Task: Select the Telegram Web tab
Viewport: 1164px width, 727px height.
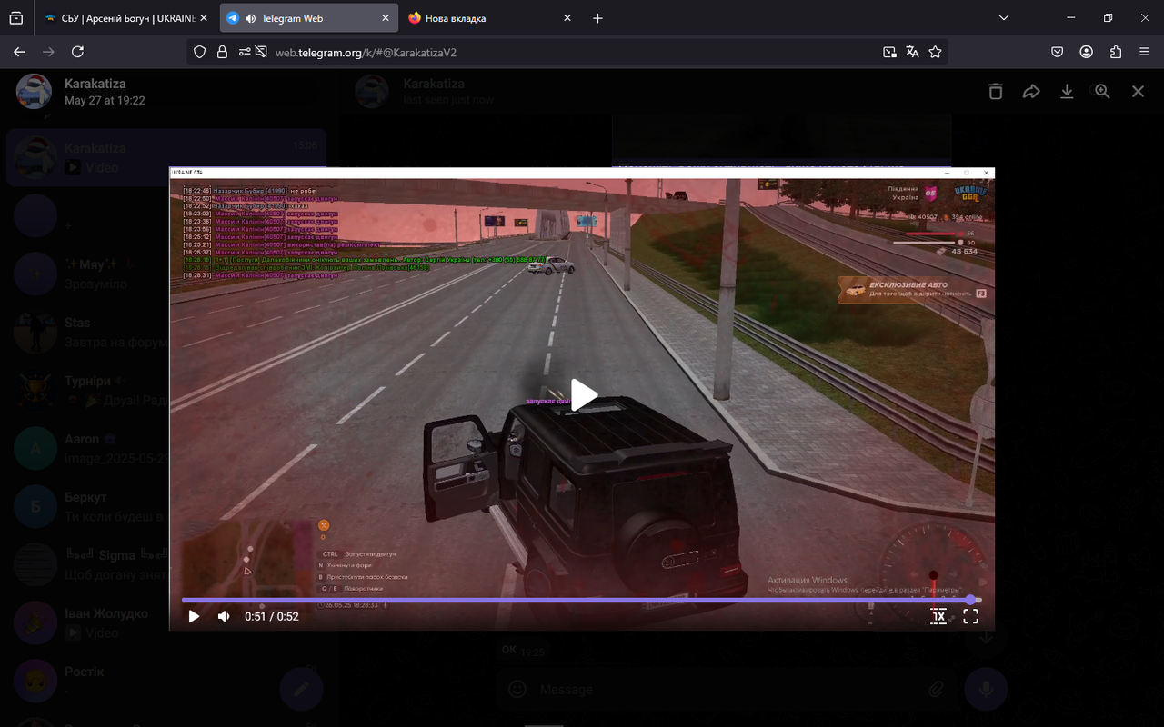Action: pyautogui.click(x=309, y=18)
